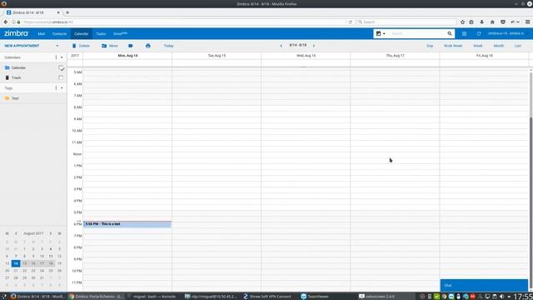The image size is (533, 300).
Task: Click the magnifier icon in the Zimbra search box
Action: tap(450, 33)
